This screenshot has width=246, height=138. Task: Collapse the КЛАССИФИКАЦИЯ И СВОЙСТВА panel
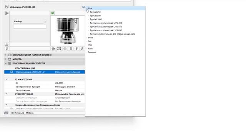[x=6, y=63]
